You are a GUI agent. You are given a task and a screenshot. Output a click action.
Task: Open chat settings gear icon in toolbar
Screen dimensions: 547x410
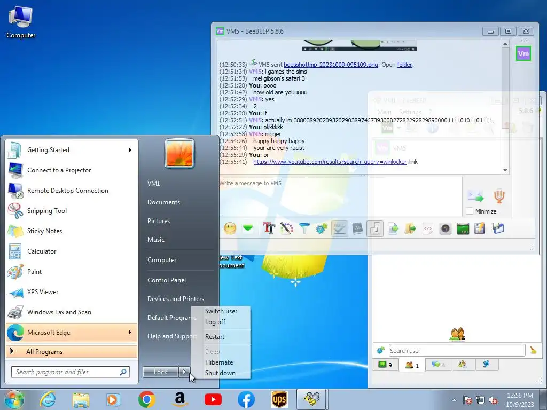click(x=322, y=228)
